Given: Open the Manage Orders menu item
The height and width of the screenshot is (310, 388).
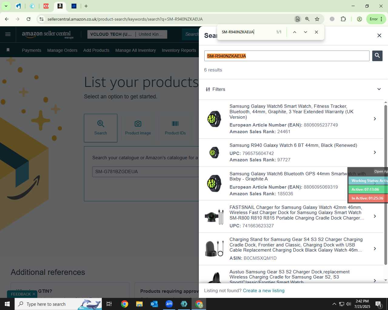Looking at the screenshot, I should coord(62,50).
